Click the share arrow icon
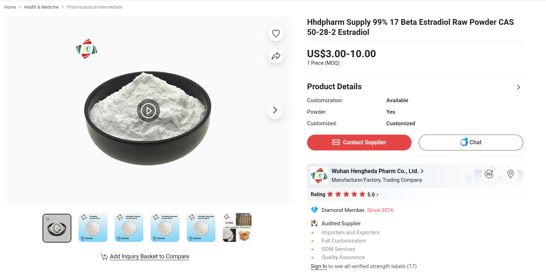The height and width of the screenshot is (280, 546). (x=276, y=56)
